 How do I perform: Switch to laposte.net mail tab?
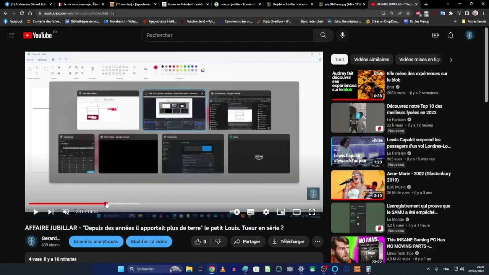tap(132, 4)
